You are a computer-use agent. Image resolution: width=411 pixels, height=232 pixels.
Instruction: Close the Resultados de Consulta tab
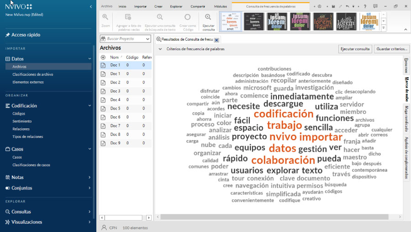point(216,40)
